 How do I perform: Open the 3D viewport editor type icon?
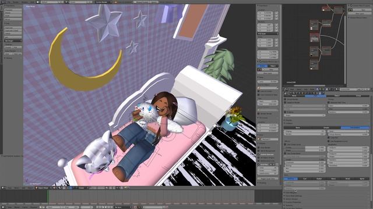click(3, 188)
